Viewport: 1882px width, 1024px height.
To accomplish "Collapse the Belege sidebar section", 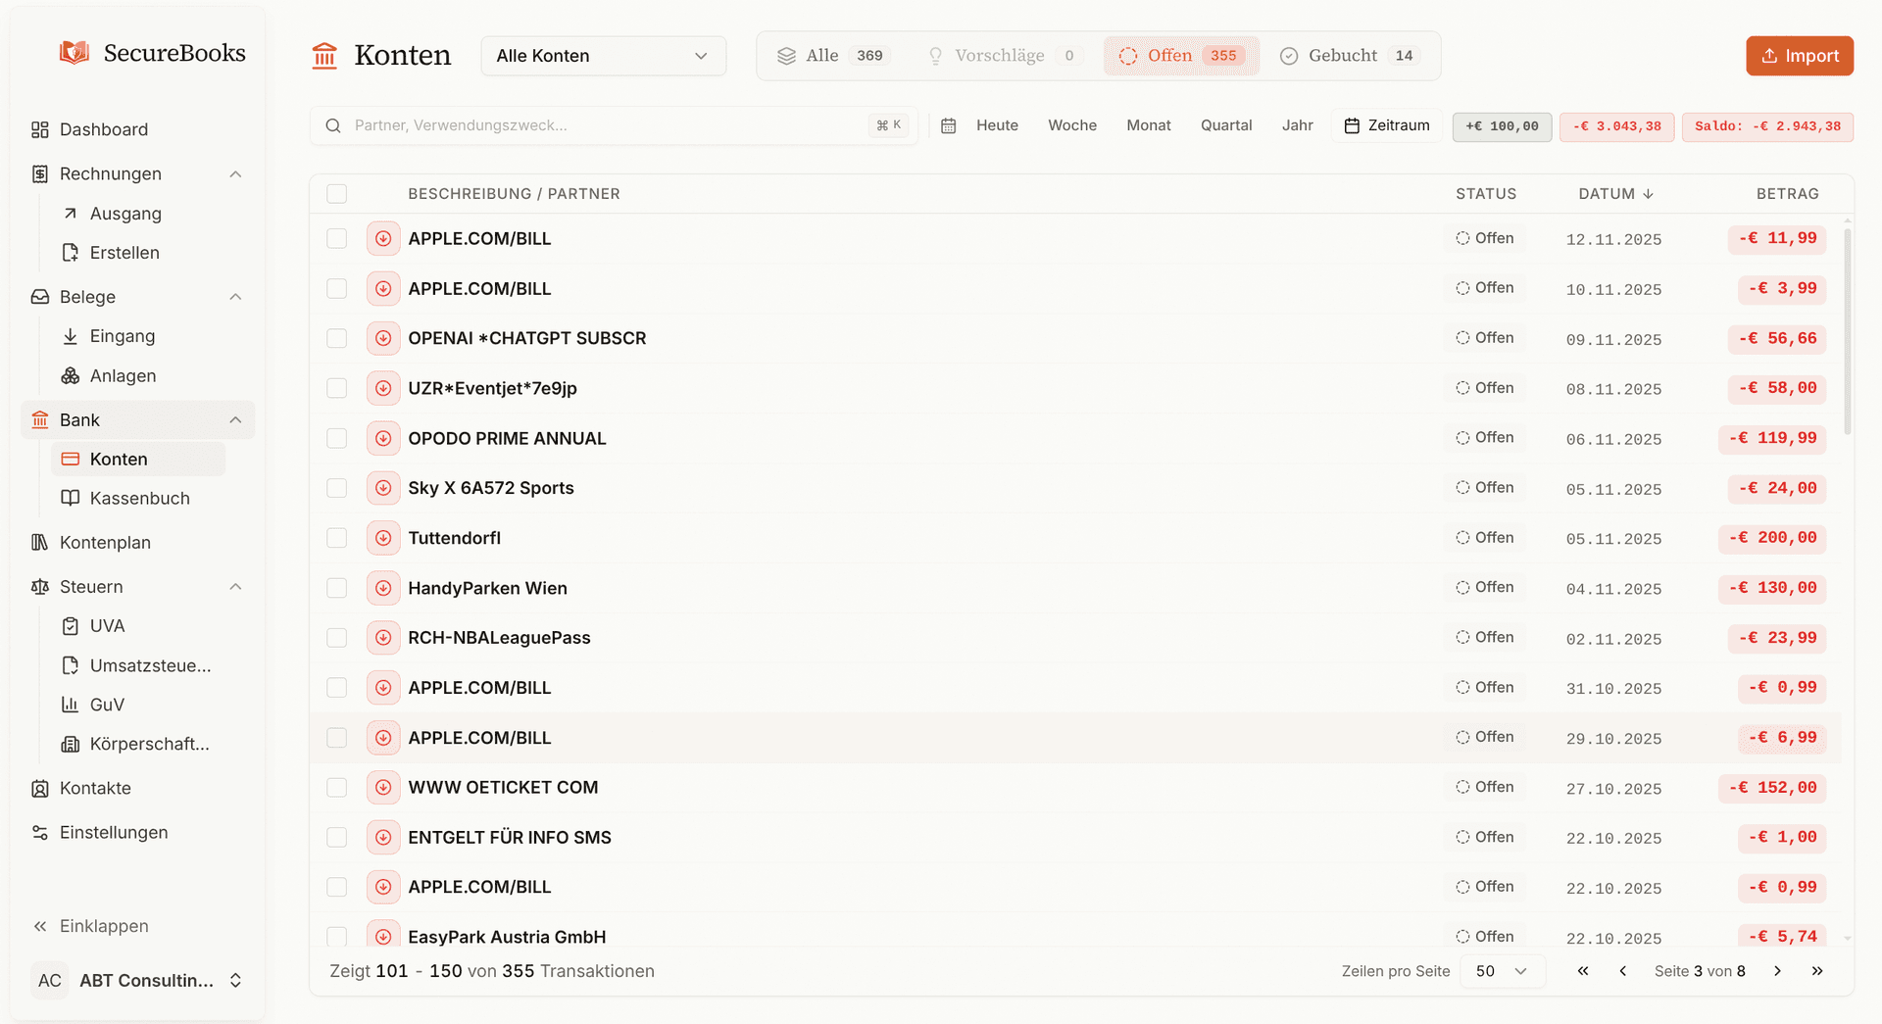I will point(235,297).
